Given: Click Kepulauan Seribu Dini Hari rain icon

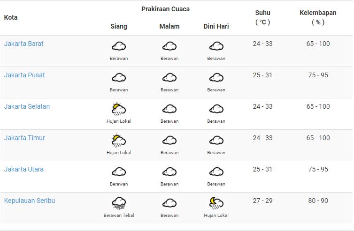Looking at the screenshot, I should click(216, 203).
